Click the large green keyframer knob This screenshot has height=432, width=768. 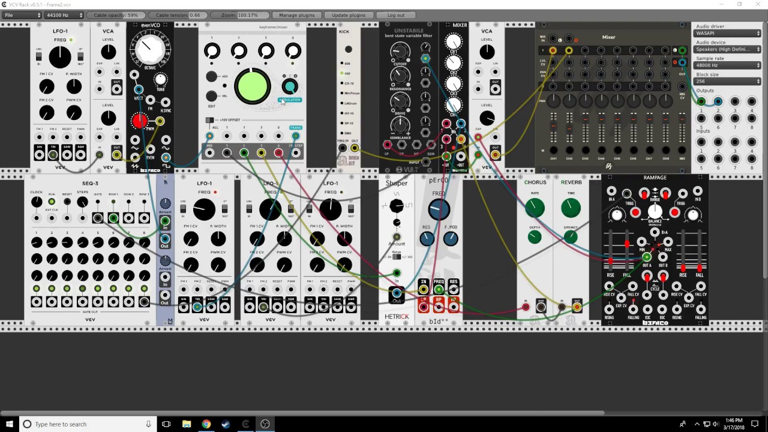(252, 86)
